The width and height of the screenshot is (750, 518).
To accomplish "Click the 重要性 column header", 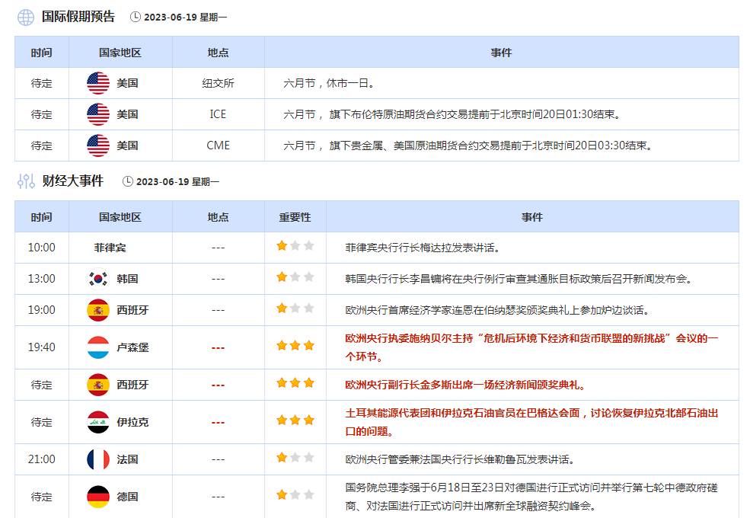I will point(295,217).
